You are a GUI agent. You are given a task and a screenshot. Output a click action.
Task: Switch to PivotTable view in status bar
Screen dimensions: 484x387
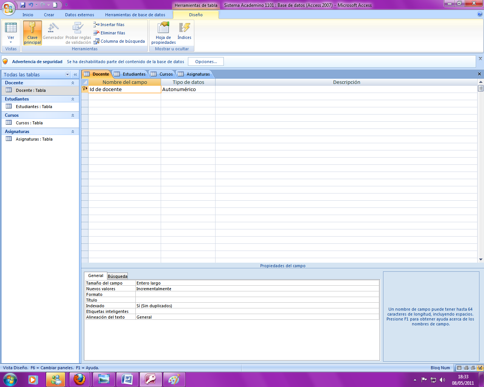pos(466,368)
